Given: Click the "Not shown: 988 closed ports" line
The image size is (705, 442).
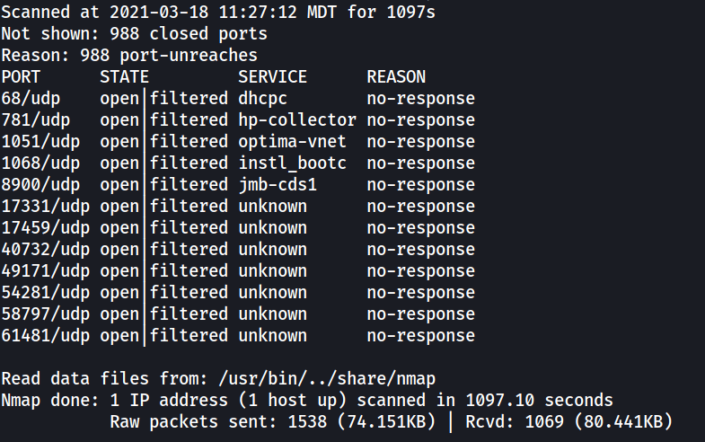Looking at the screenshot, I should 134,34.
